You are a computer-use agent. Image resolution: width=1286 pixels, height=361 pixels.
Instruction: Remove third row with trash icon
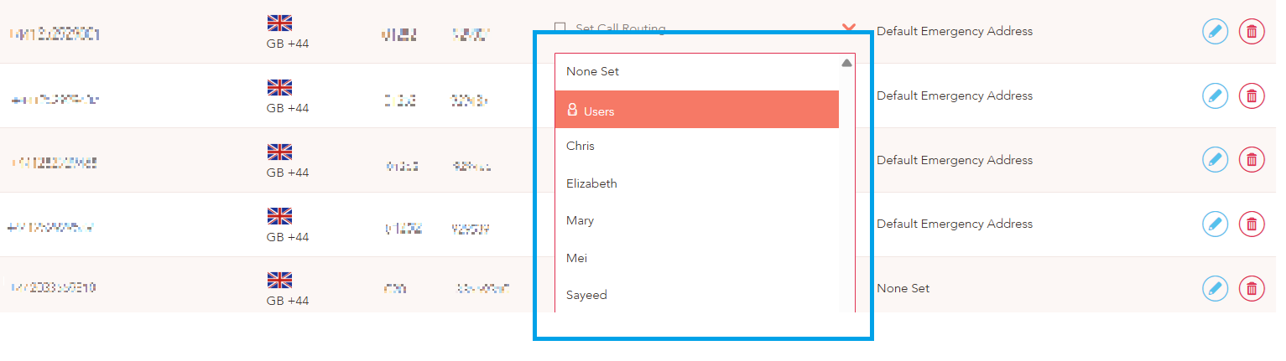coord(1252,159)
